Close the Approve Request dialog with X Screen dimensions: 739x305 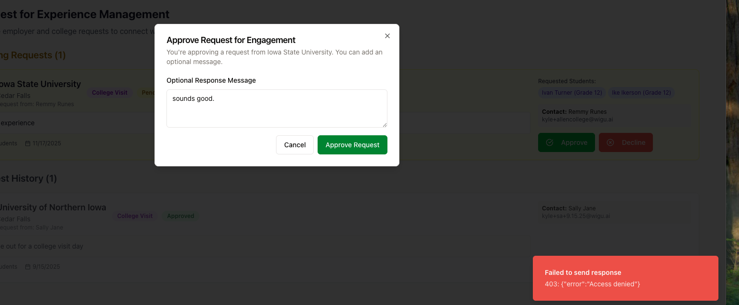pos(387,36)
